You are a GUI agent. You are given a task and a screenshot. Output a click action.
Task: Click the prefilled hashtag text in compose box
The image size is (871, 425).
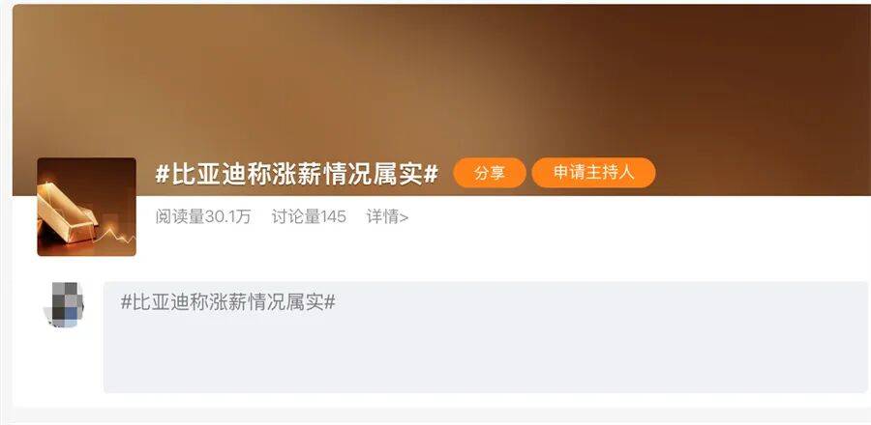[x=228, y=302]
